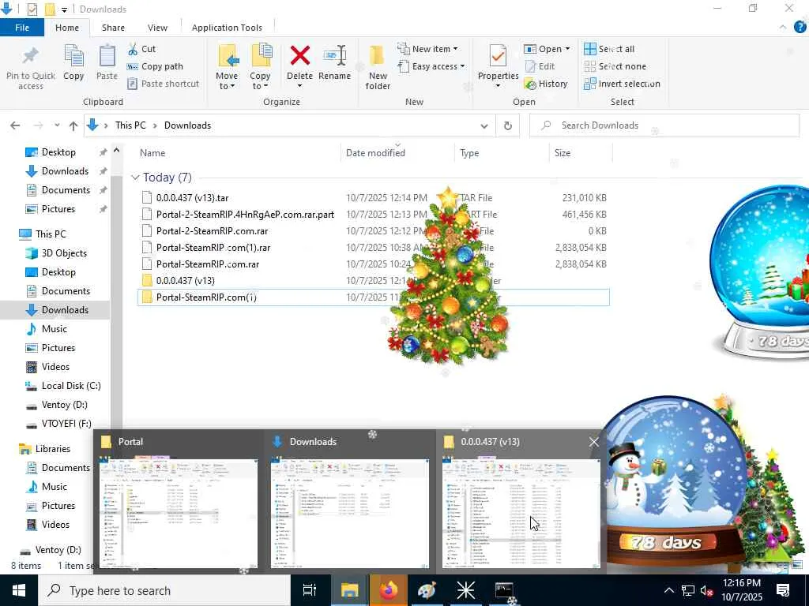Refresh the Downloads folder
This screenshot has width=809, height=606.
click(x=508, y=125)
